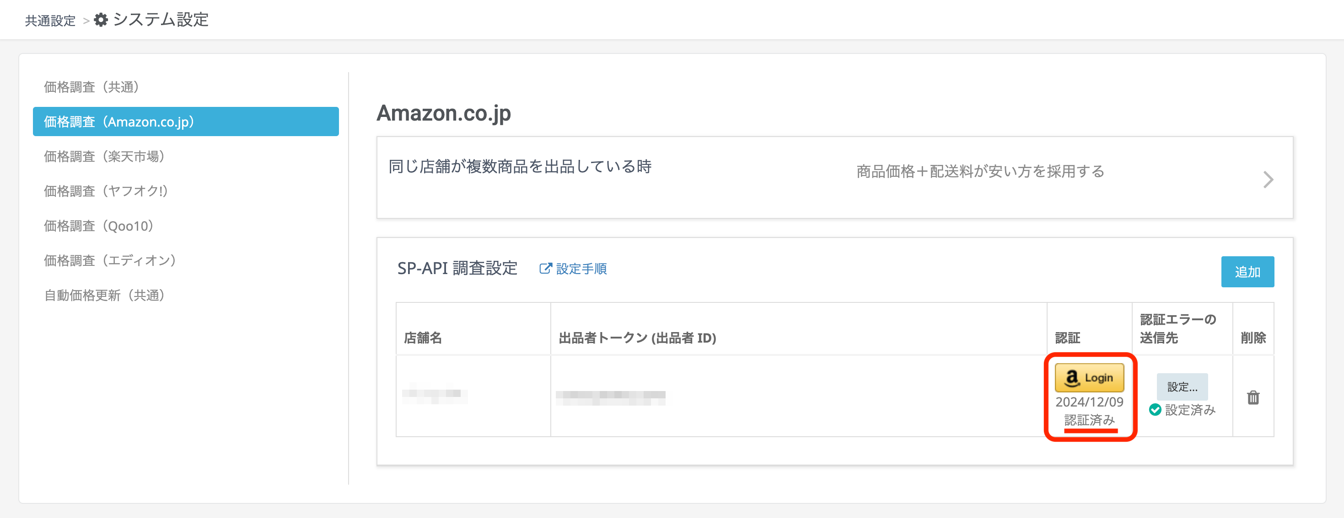Open the 同じ店舗が複数商品を出品している時 setting row

(520, 167)
